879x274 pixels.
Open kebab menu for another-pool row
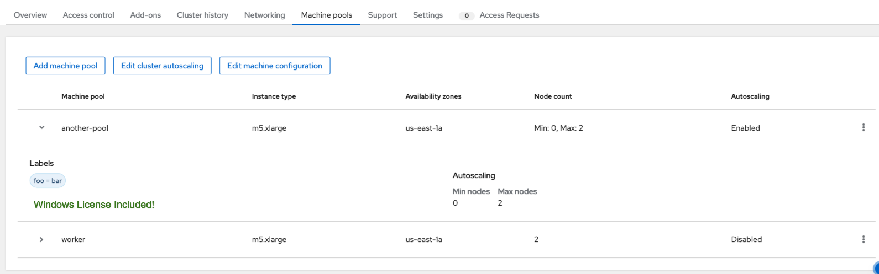click(x=863, y=128)
